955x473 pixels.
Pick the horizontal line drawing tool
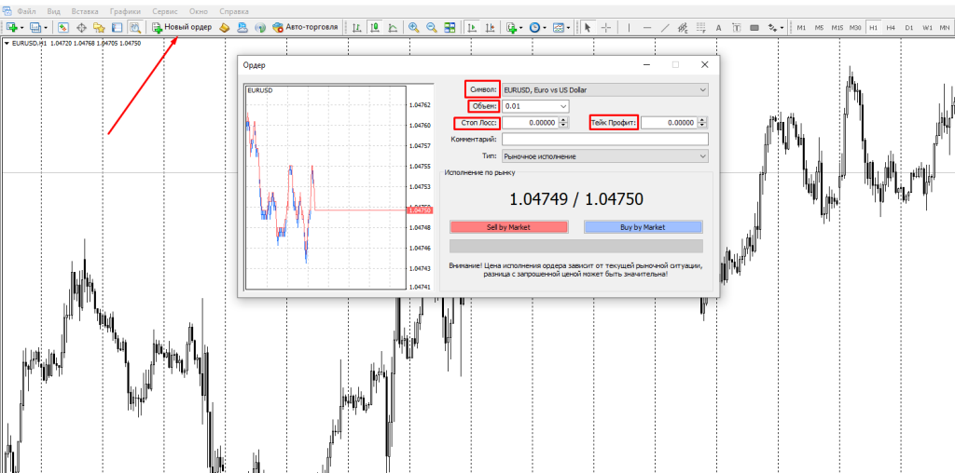[646, 27]
